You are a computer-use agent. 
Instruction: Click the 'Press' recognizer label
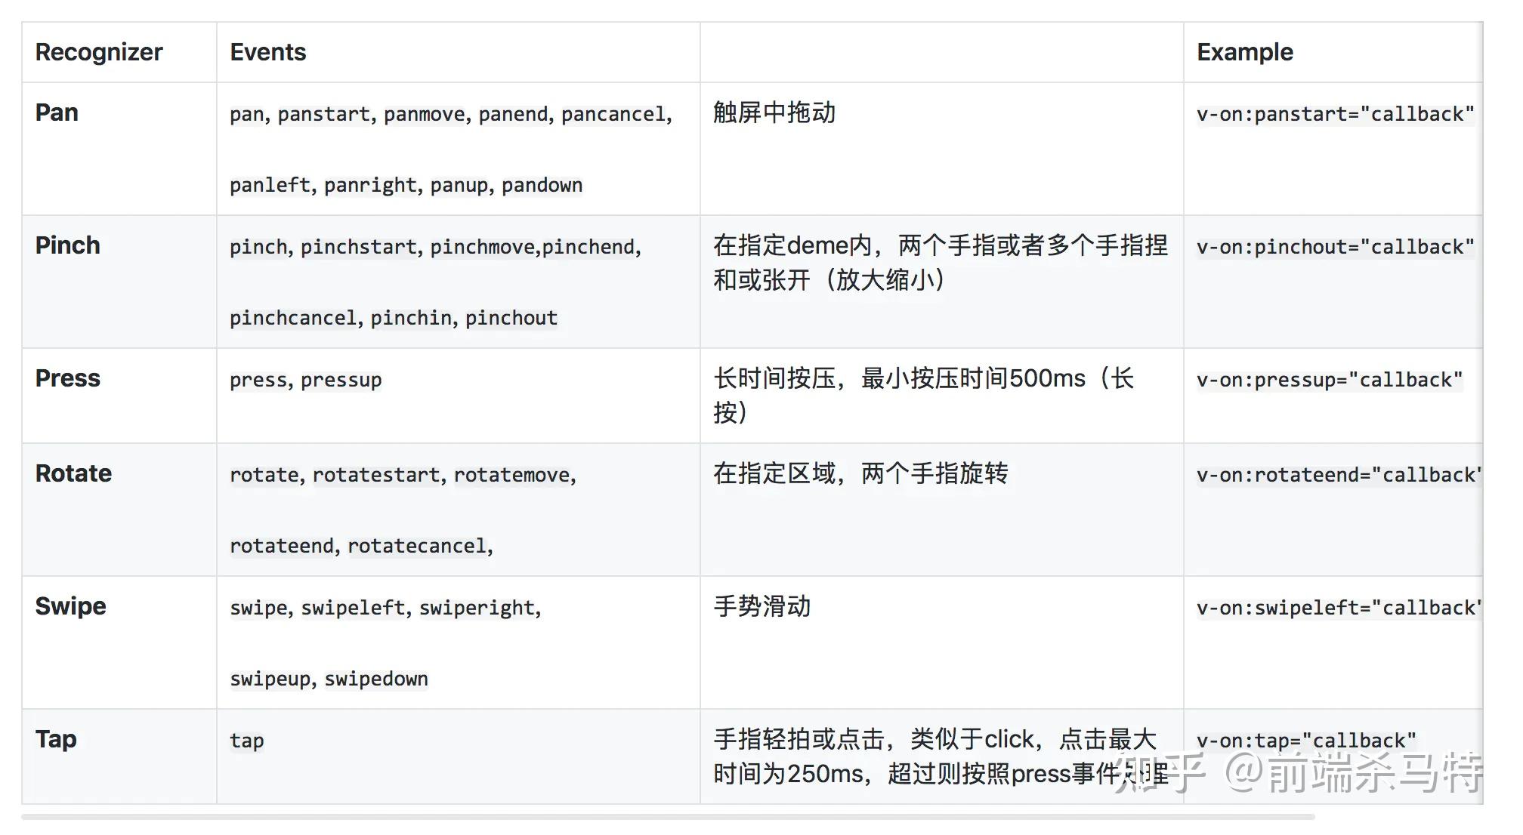[x=68, y=377]
